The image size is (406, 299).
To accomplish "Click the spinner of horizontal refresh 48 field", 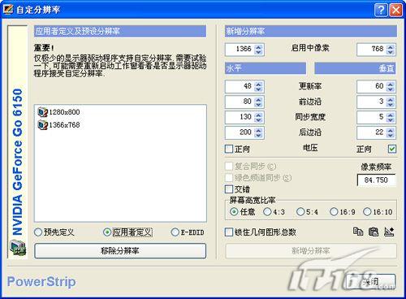I will click(x=259, y=87).
